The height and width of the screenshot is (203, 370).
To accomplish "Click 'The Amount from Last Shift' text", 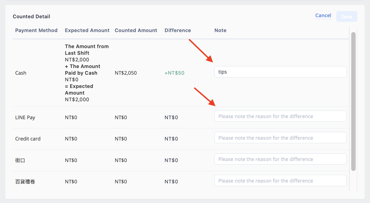I will (x=87, y=50).
